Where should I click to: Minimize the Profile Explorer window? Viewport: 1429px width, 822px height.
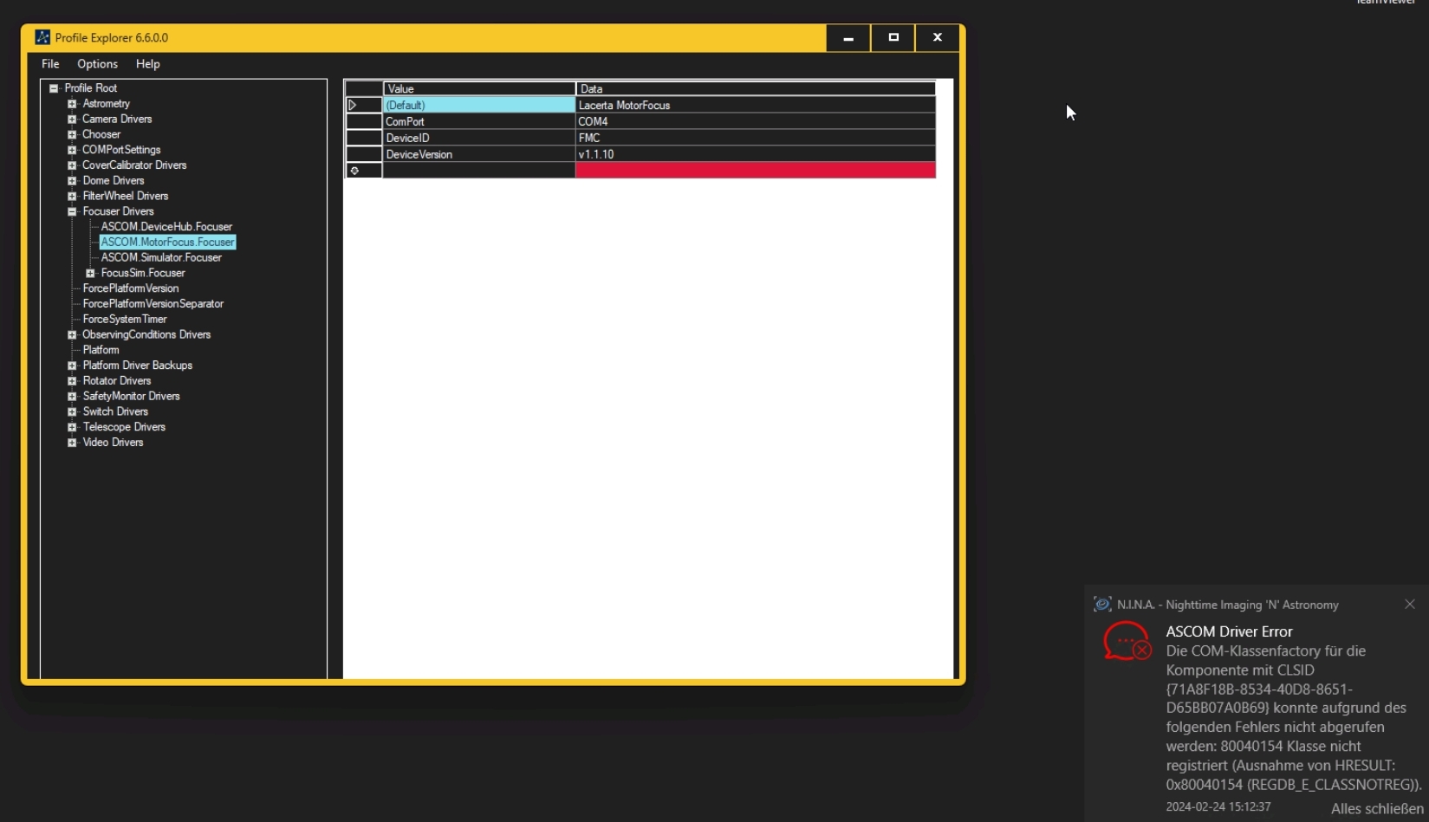[848, 38]
